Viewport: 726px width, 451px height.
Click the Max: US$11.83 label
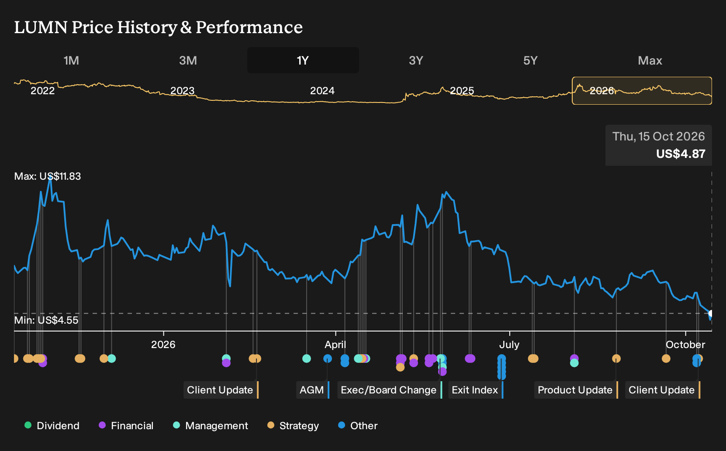(x=48, y=176)
